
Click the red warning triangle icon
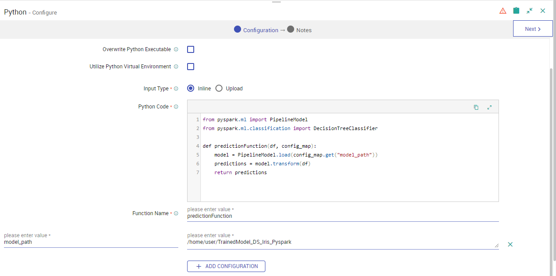503,11
